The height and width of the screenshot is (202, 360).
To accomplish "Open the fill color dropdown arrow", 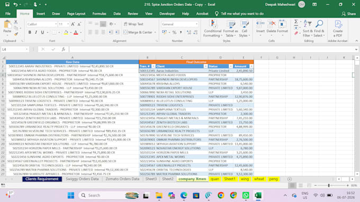I will (71, 33).
